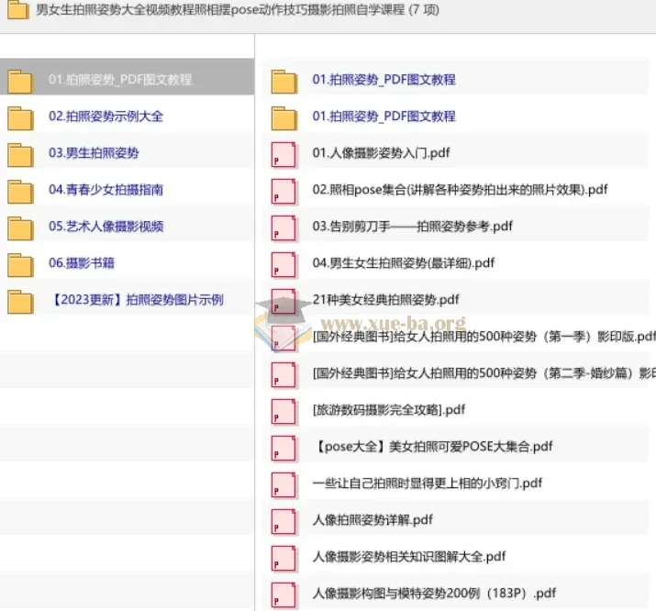Viewport: 656px width, 611px height.
Task: Click PDF icon of 人像拍照姿势详解.pdf
Action: 284,522
